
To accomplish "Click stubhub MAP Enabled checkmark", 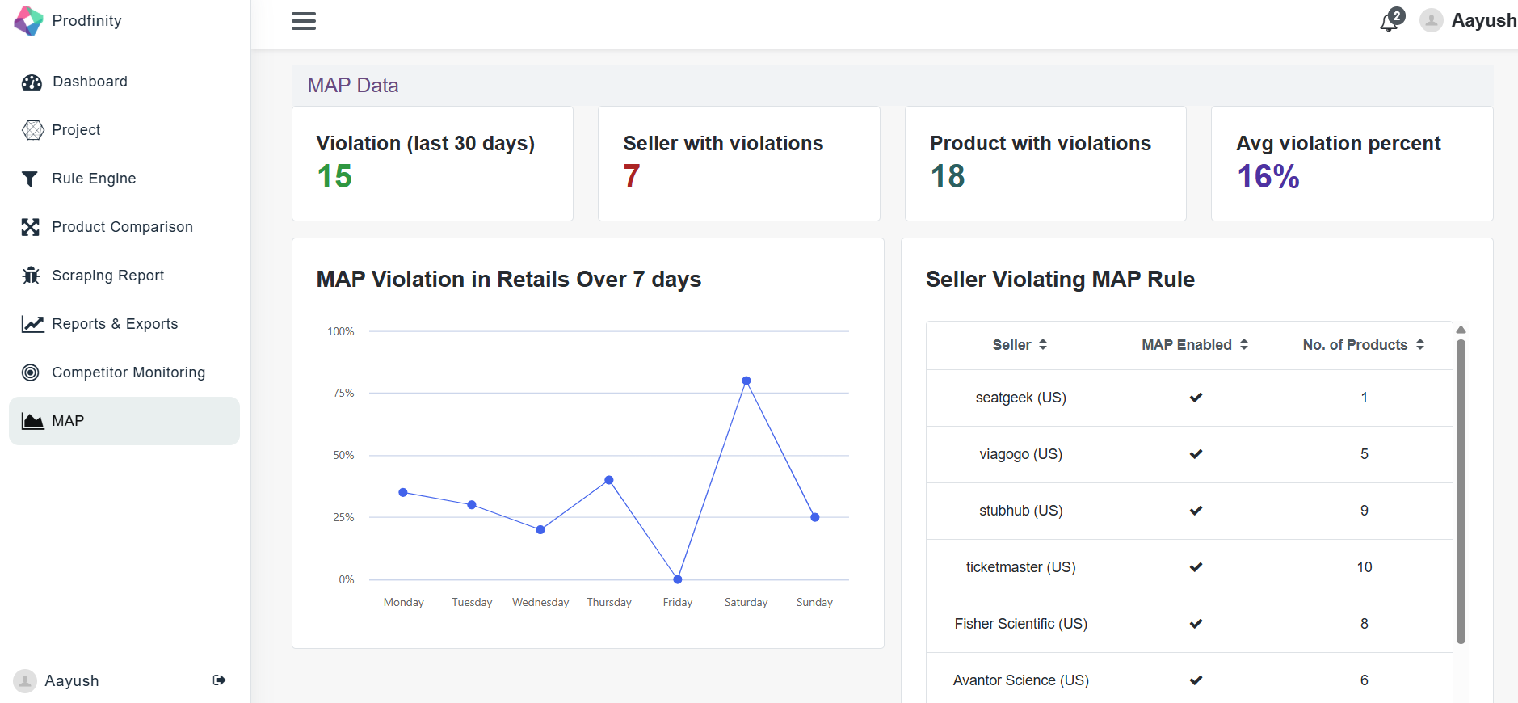I will 1196,511.
